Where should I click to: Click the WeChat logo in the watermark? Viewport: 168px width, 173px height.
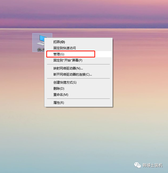137,165
